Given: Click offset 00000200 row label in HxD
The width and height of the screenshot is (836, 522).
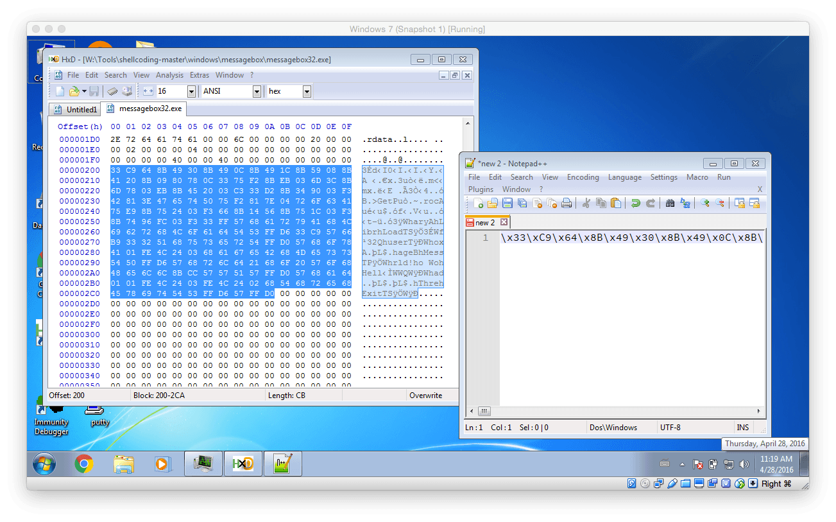Looking at the screenshot, I should click(80, 170).
